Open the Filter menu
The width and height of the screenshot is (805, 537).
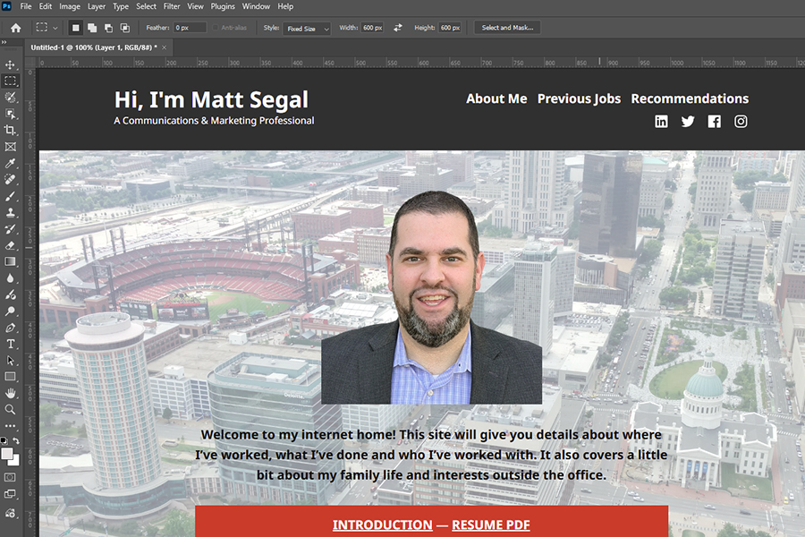[172, 6]
